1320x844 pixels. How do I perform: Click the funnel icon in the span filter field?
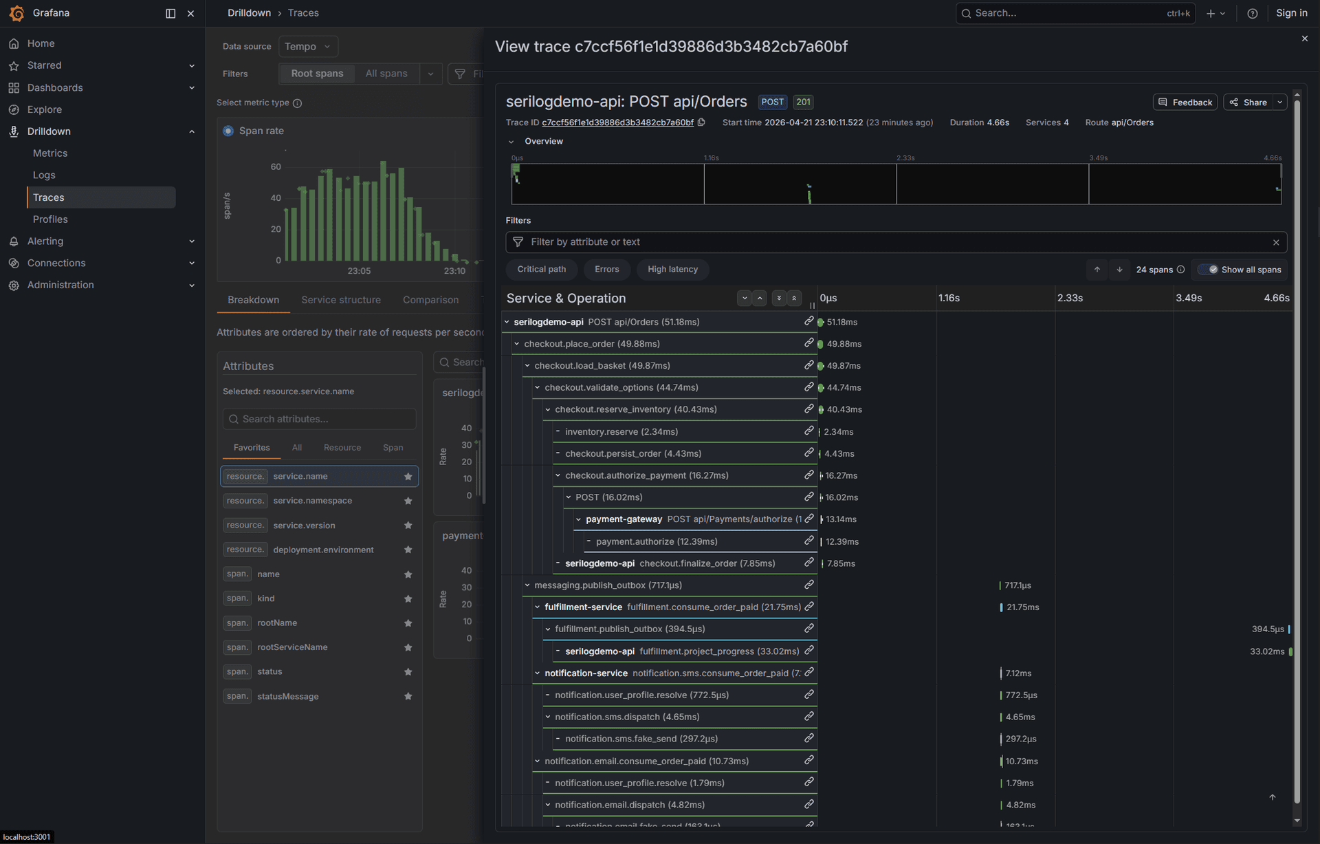point(518,242)
